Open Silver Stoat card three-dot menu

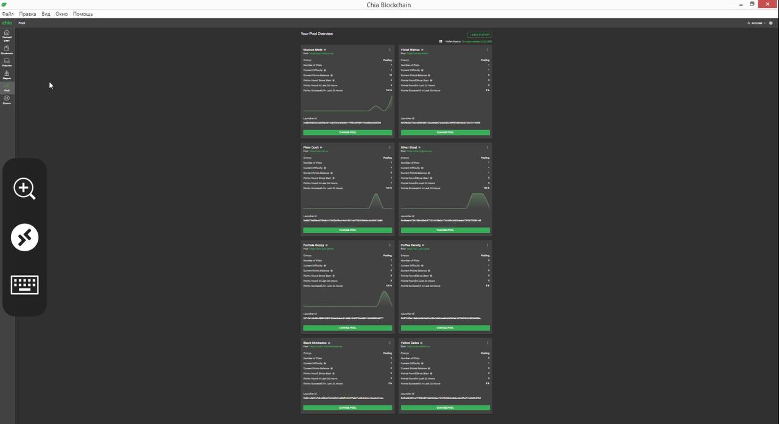487,147
